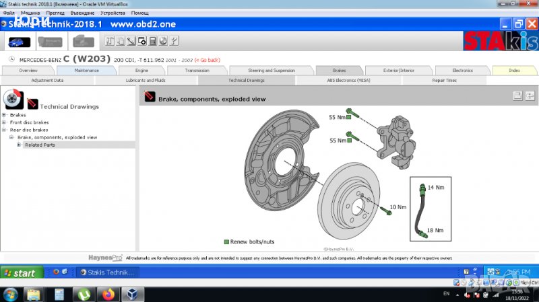The width and height of the screenshot is (539, 302).
Task: Collapse the Rear disc brakes node
Action: [5, 130]
